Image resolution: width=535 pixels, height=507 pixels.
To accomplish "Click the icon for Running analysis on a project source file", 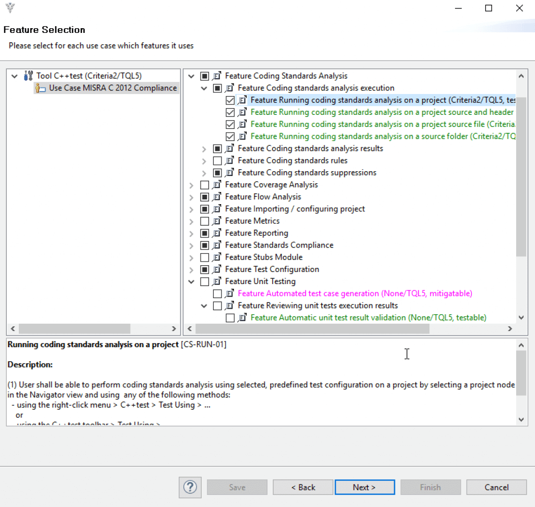I will (242, 124).
